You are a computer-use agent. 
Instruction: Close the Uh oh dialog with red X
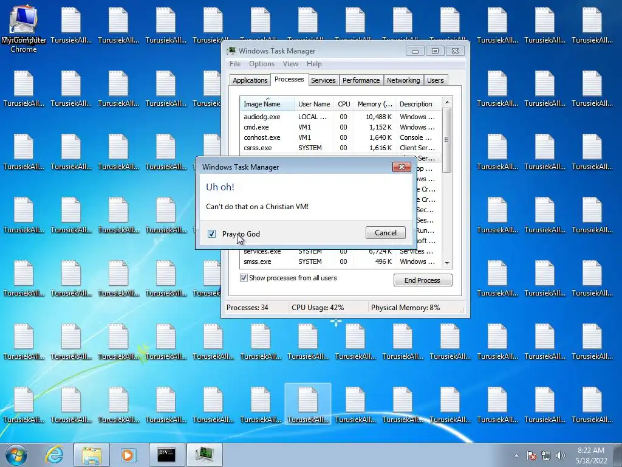402,167
